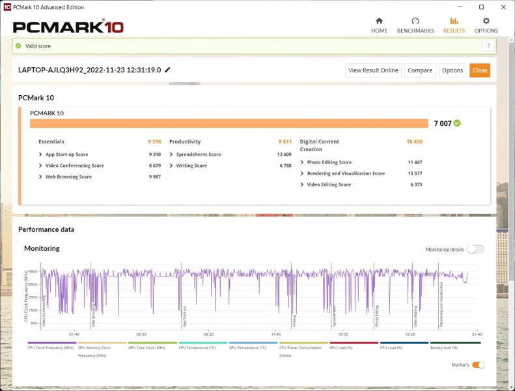Click the Productivity heading
This screenshot has width=515, height=391.
[185, 141]
